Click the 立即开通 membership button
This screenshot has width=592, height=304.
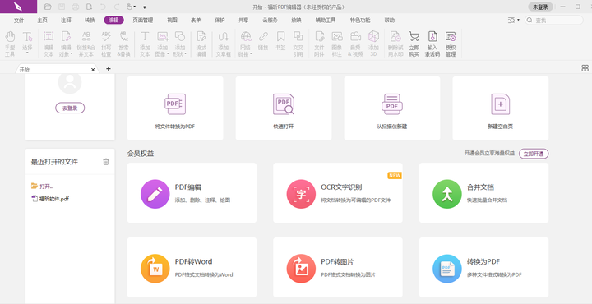coord(534,154)
